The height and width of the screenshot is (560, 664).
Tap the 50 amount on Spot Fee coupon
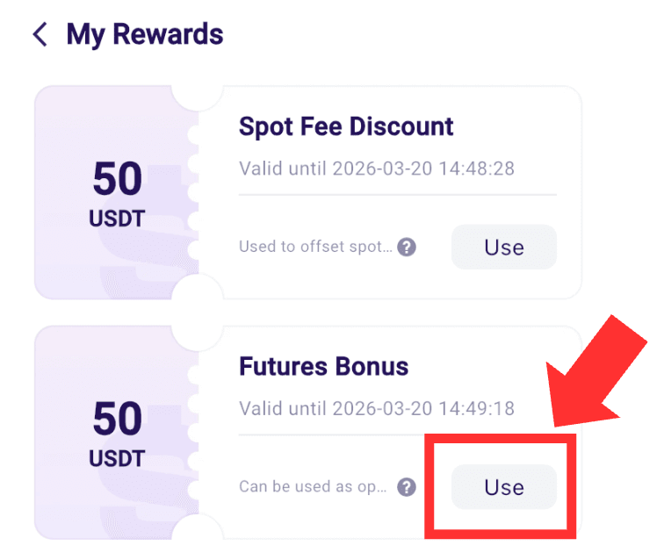tap(118, 179)
